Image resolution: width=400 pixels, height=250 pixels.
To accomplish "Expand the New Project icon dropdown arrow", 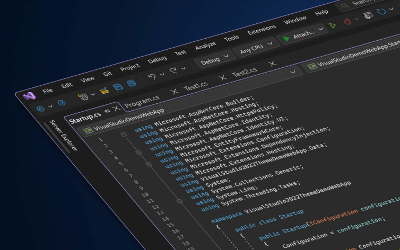I will coord(93,94).
